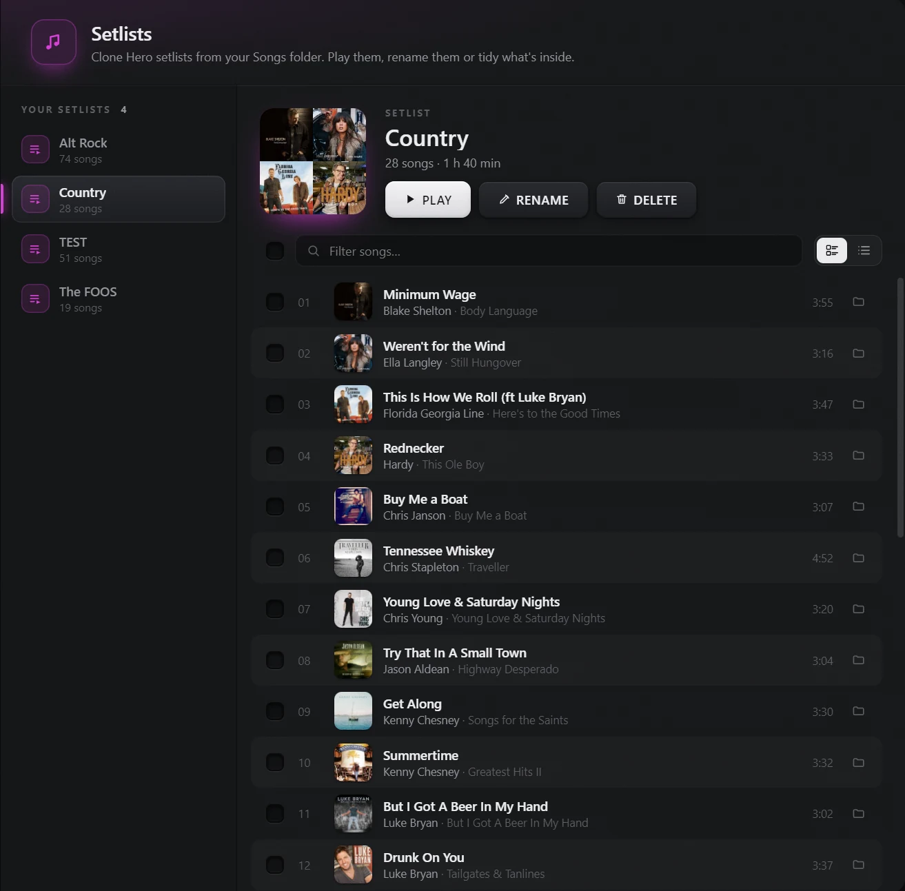Click the Alt Rock playlist icon
The width and height of the screenshot is (905, 891).
(35, 150)
